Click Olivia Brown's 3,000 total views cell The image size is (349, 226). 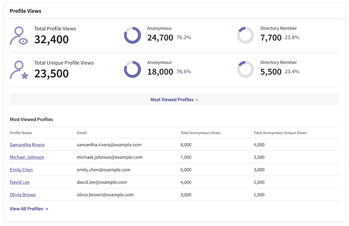186,195
